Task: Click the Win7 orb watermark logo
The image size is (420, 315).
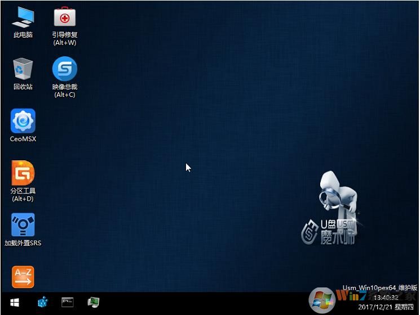Action: (322, 298)
